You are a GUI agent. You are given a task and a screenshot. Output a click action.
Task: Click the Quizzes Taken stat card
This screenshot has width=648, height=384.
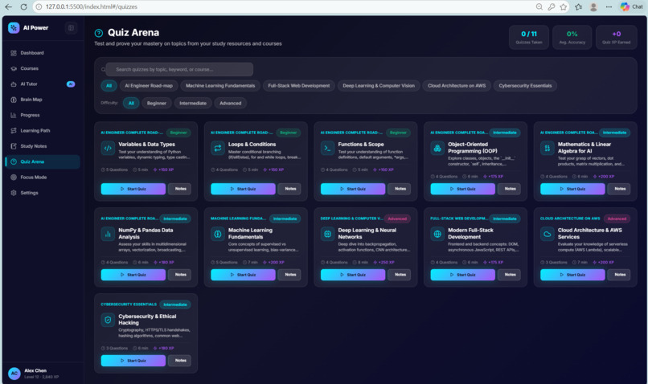pyautogui.click(x=529, y=37)
